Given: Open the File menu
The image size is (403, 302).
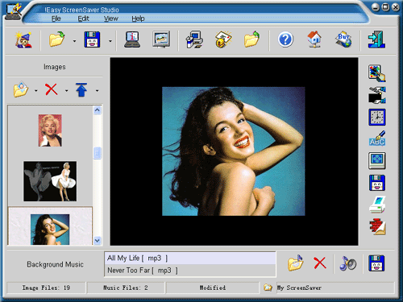Looking at the screenshot, I should [x=56, y=19].
